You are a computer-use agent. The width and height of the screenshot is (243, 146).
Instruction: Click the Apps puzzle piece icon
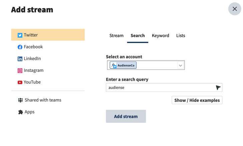click(x=20, y=112)
